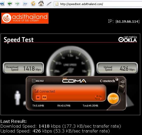Go to the browser home icon
The height and width of the screenshot is (135, 142).
tap(41, 4)
